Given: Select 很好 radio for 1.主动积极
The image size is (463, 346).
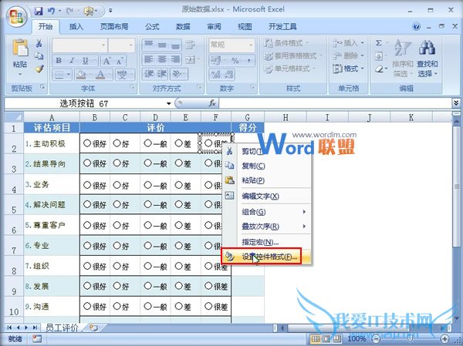Looking at the screenshot, I should pyautogui.click(x=86, y=143).
